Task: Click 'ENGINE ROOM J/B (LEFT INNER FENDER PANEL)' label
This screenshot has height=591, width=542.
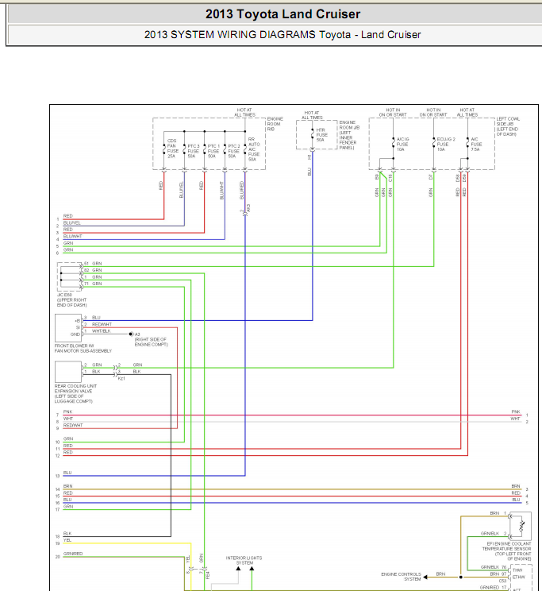Action: [x=349, y=135]
